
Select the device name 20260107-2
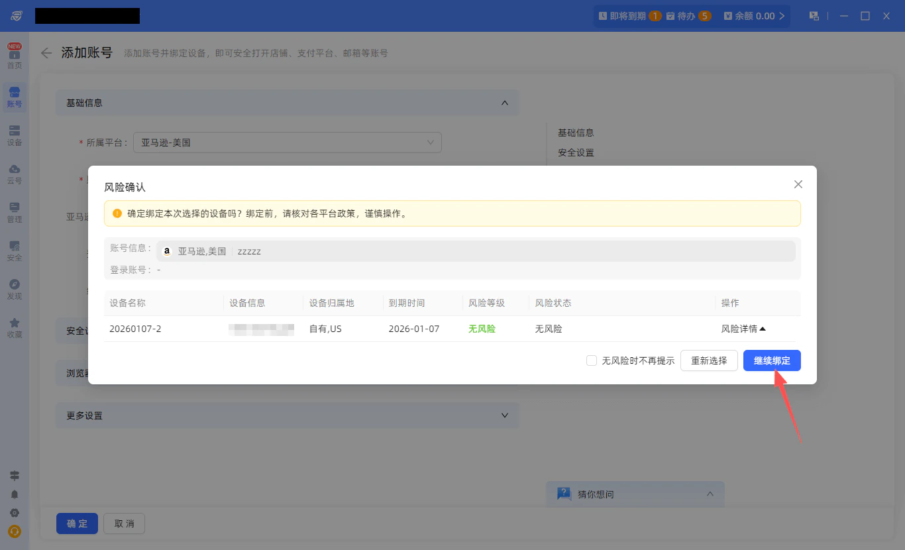135,329
